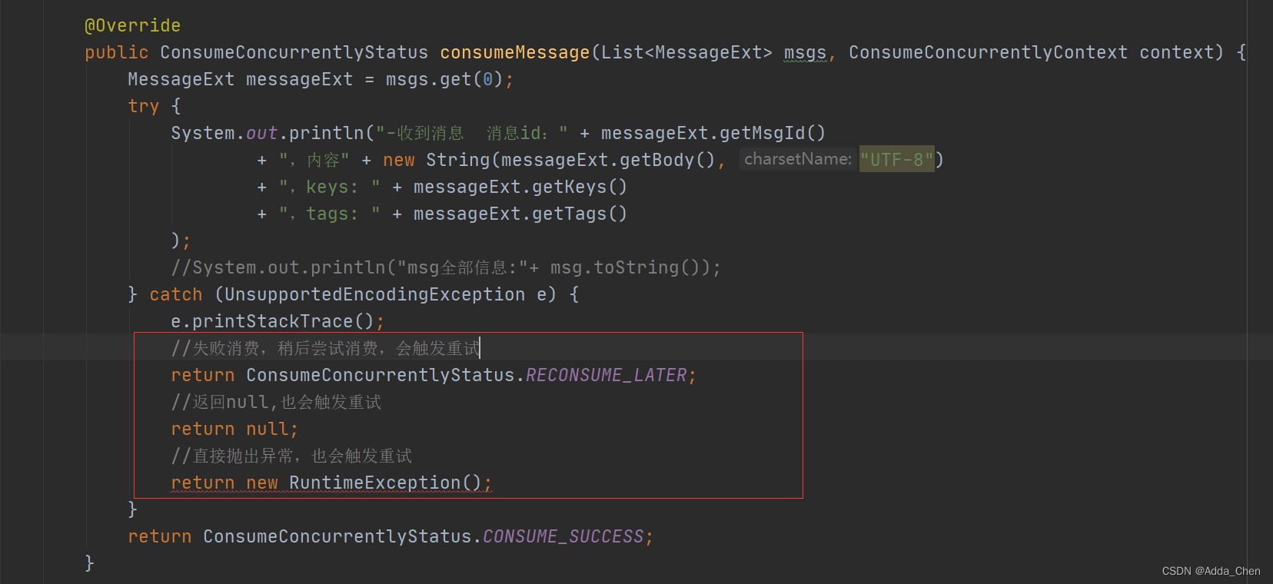The height and width of the screenshot is (584, 1273).
Task: Click messageExt.getMsgId() call
Action: tap(713, 133)
